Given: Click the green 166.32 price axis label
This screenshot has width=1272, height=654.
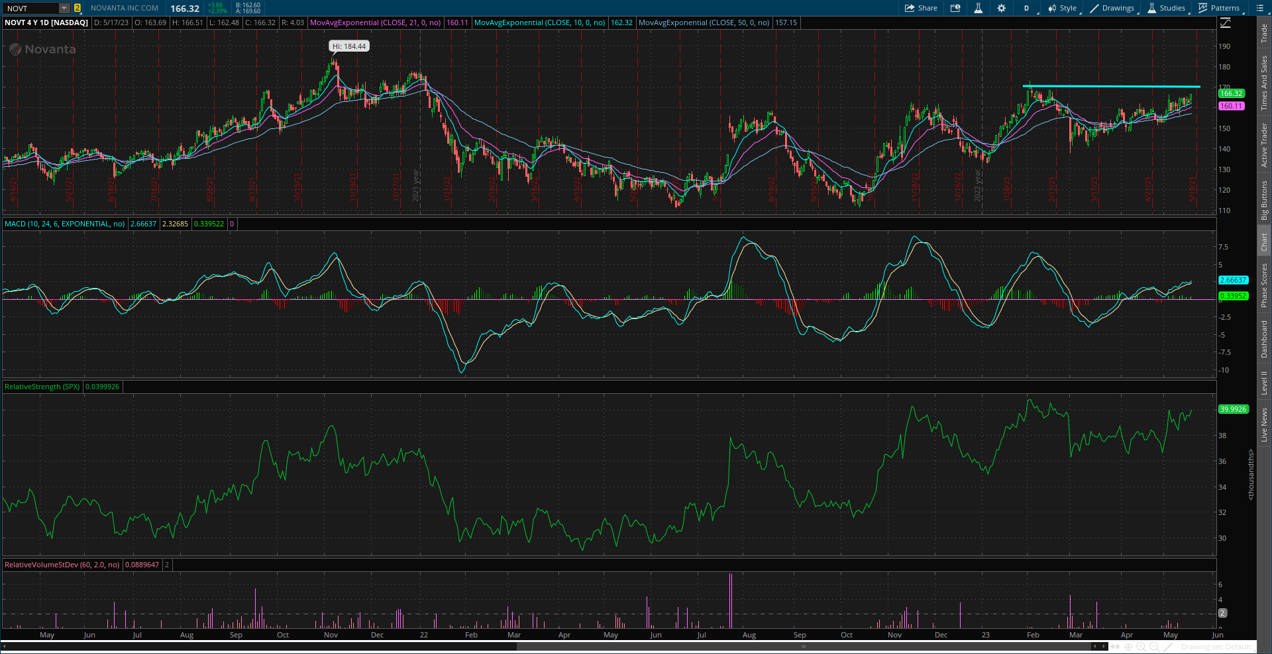Looking at the screenshot, I should 1232,93.
